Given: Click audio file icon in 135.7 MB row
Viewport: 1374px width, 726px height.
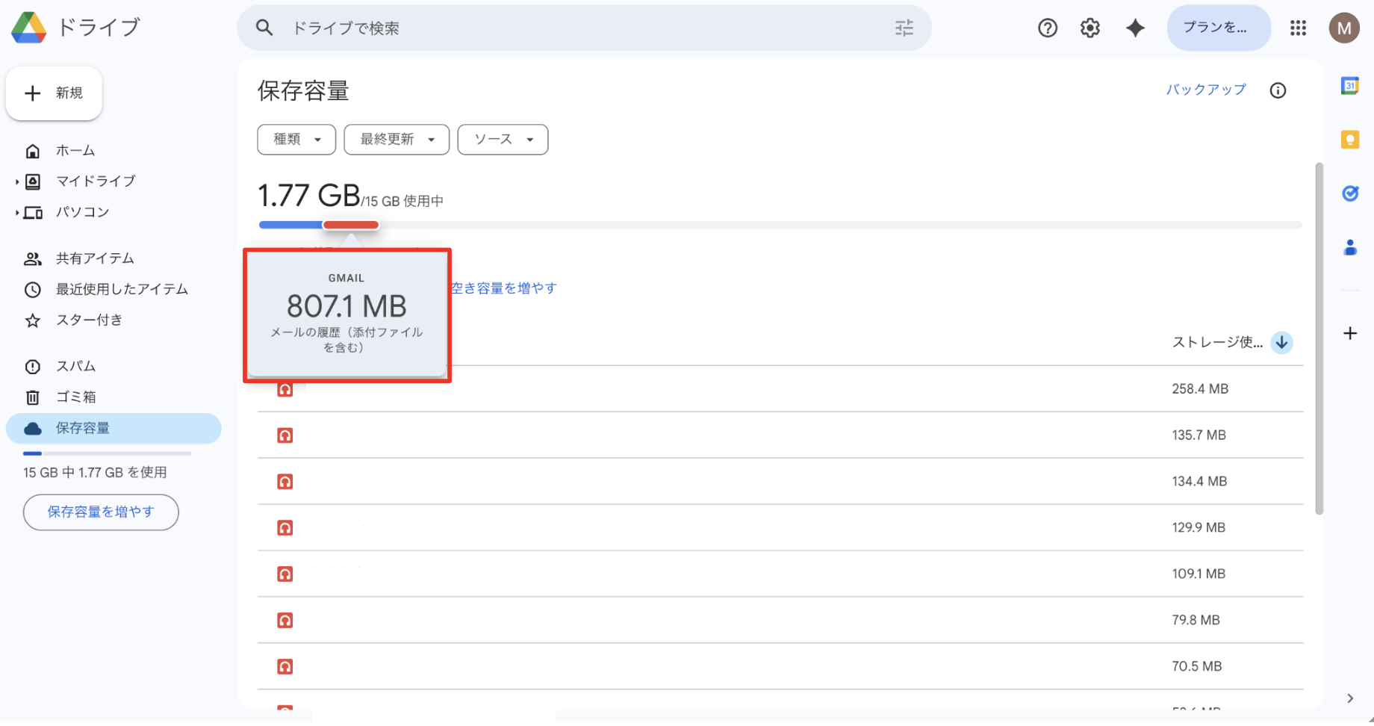Looking at the screenshot, I should point(285,435).
